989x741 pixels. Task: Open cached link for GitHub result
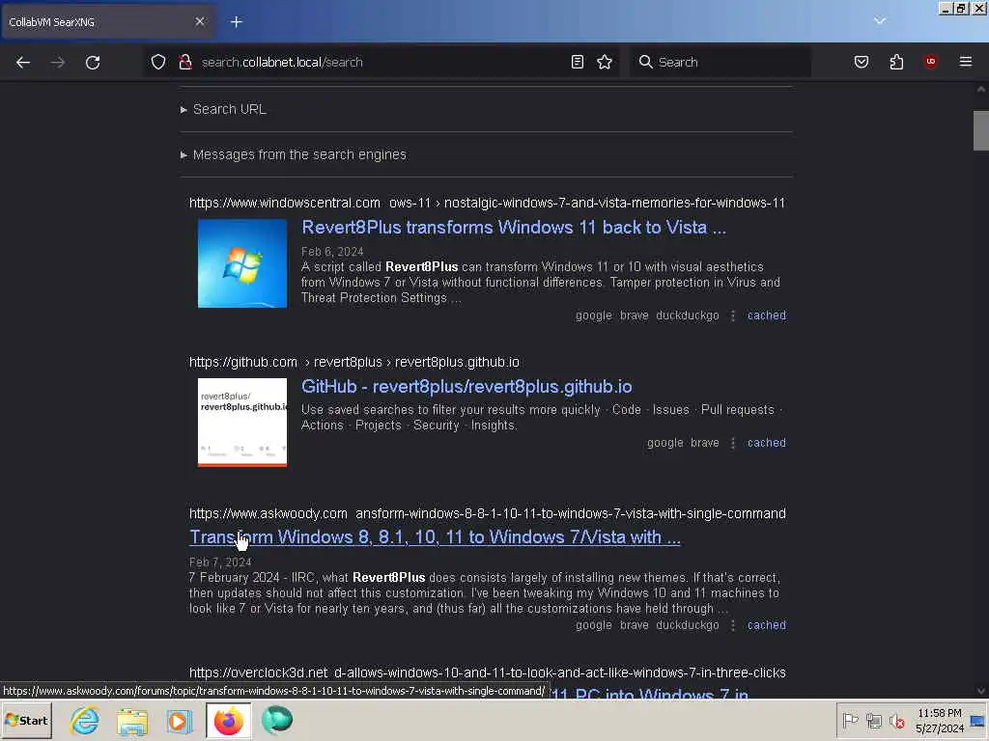click(766, 442)
